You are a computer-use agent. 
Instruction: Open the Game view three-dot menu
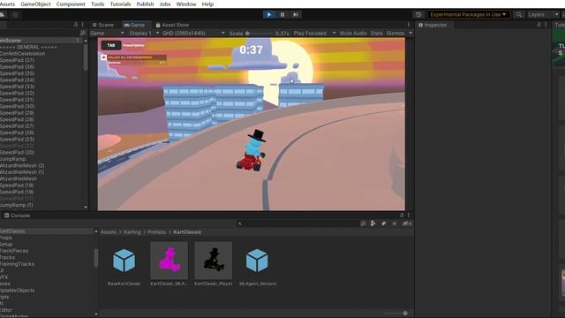click(408, 25)
